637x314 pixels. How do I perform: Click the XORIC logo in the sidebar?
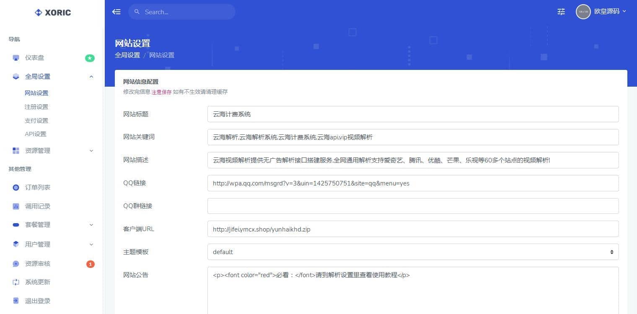[x=52, y=13]
